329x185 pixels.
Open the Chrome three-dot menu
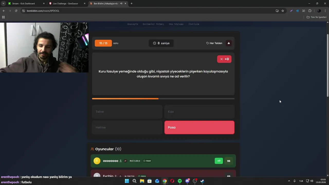point(325,11)
